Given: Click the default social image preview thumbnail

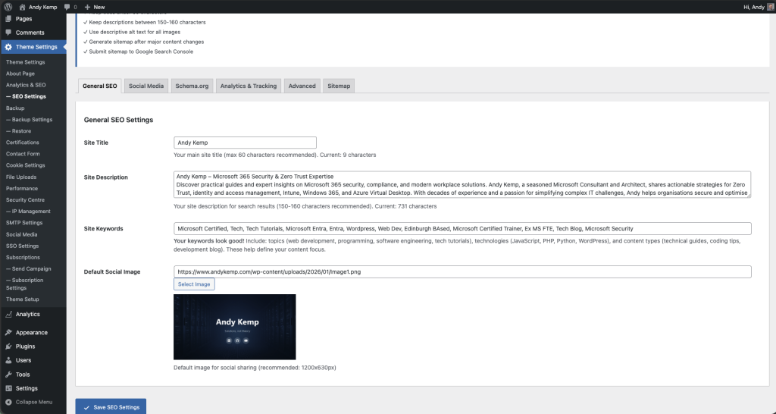Looking at the screenshot, I should tap(234, 327).
